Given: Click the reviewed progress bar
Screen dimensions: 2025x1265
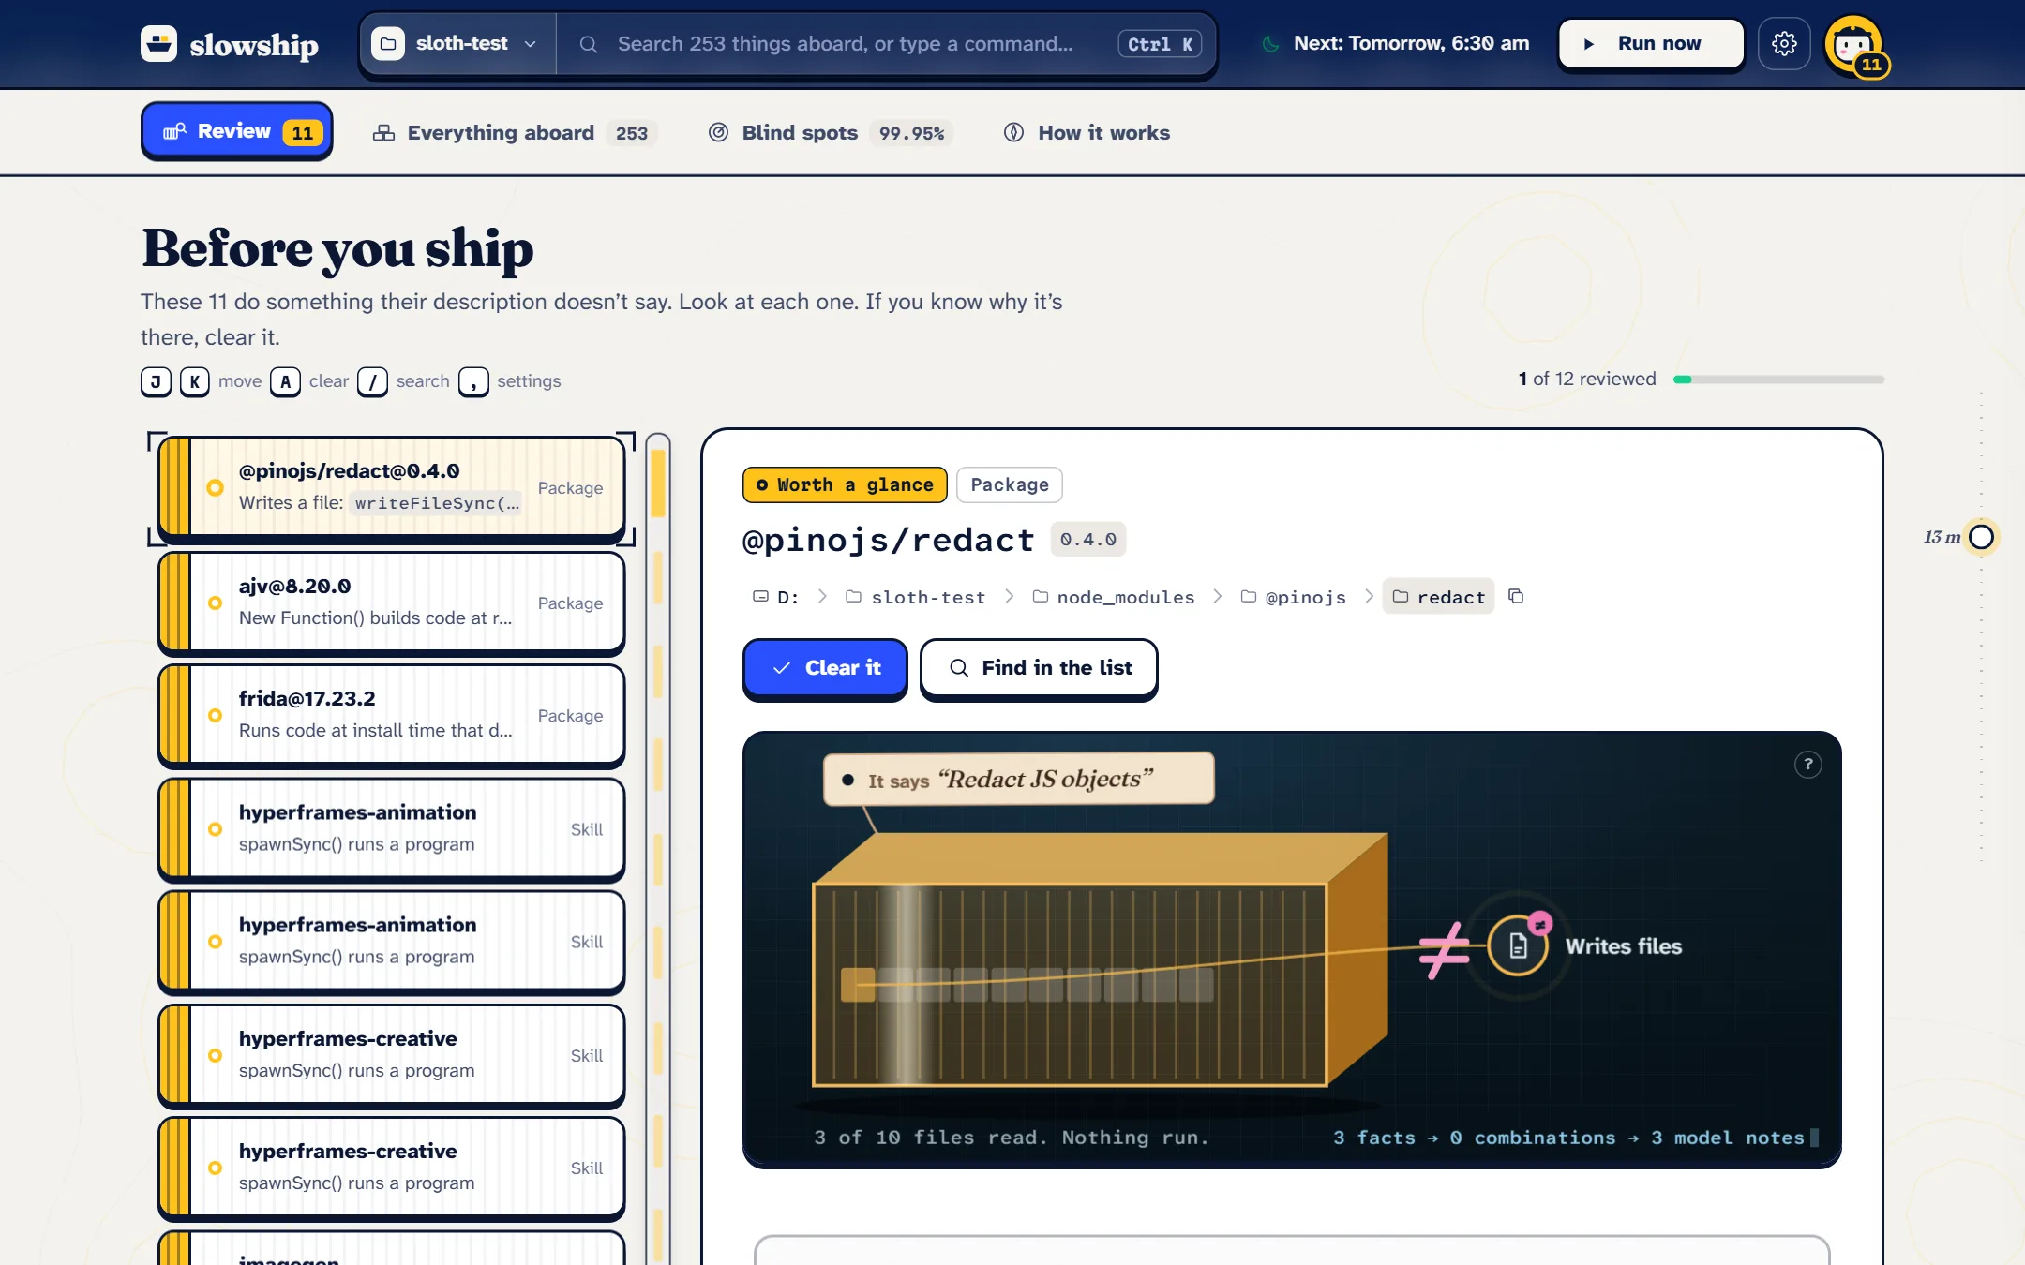Looking at the screenshot, I should pos(1778,379).
